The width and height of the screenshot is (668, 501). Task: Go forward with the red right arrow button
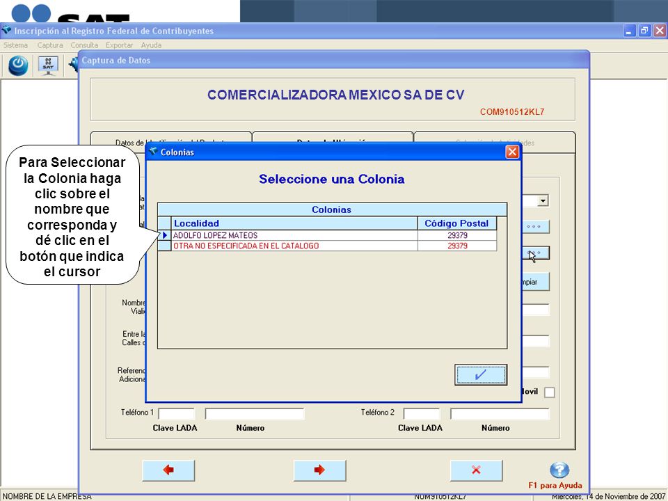pyautogui.click(x=319, y=470)
